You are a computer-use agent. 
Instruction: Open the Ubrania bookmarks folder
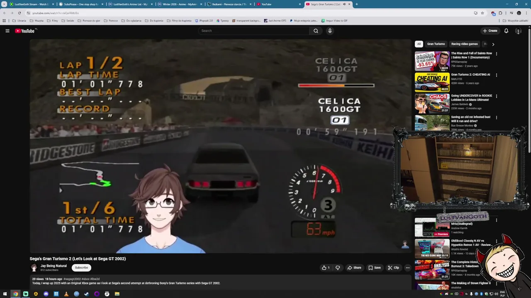19,20
